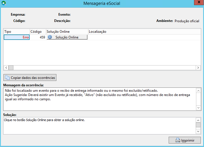This screenshot has height=147, width=204.
Task: Click inside the Mensagem da ocorrência text box
Action: pyautogui.click(x=99, y=99)
